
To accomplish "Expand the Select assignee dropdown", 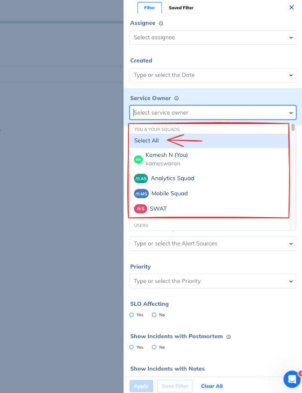I will coord(212,37).
